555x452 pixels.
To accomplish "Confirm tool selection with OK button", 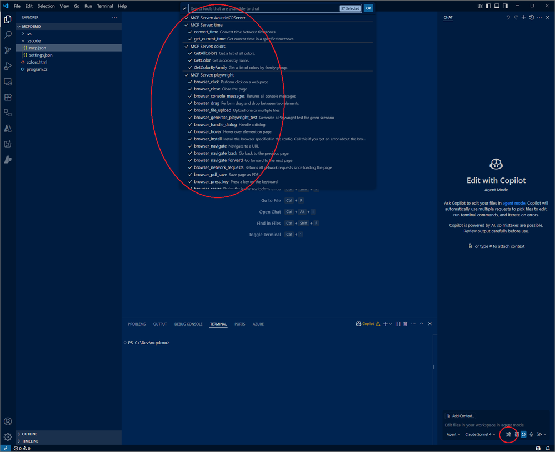I will [368, 8].
